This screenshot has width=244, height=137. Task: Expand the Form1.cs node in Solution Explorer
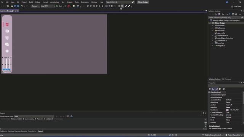pos(212,43)
